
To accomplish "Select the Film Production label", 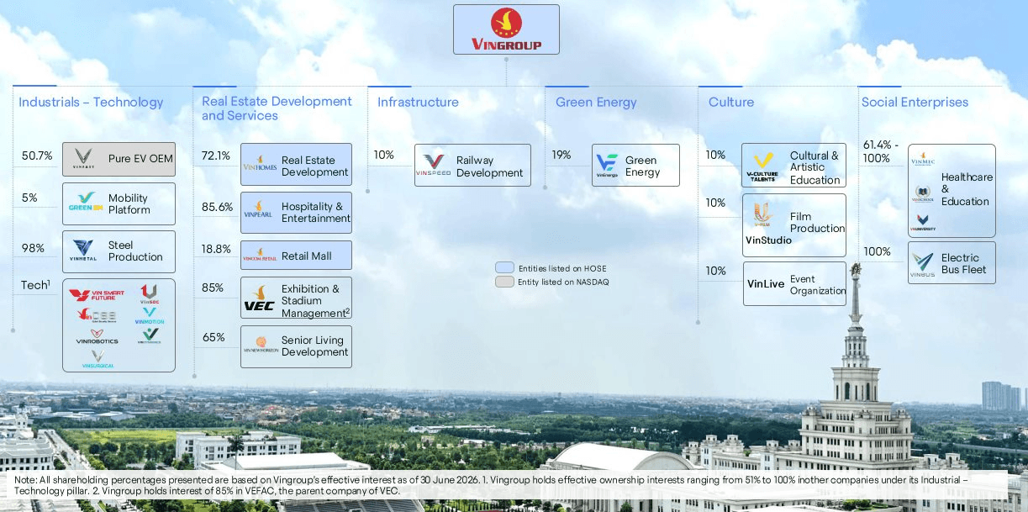I will [x=817, y=222].
